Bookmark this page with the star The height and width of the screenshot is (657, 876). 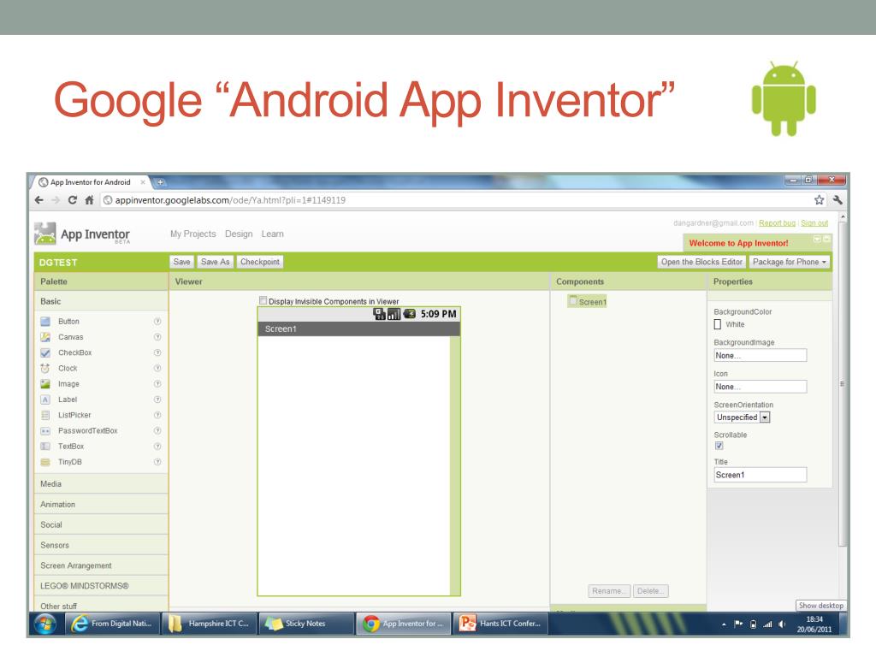click(x=819, y=200)
